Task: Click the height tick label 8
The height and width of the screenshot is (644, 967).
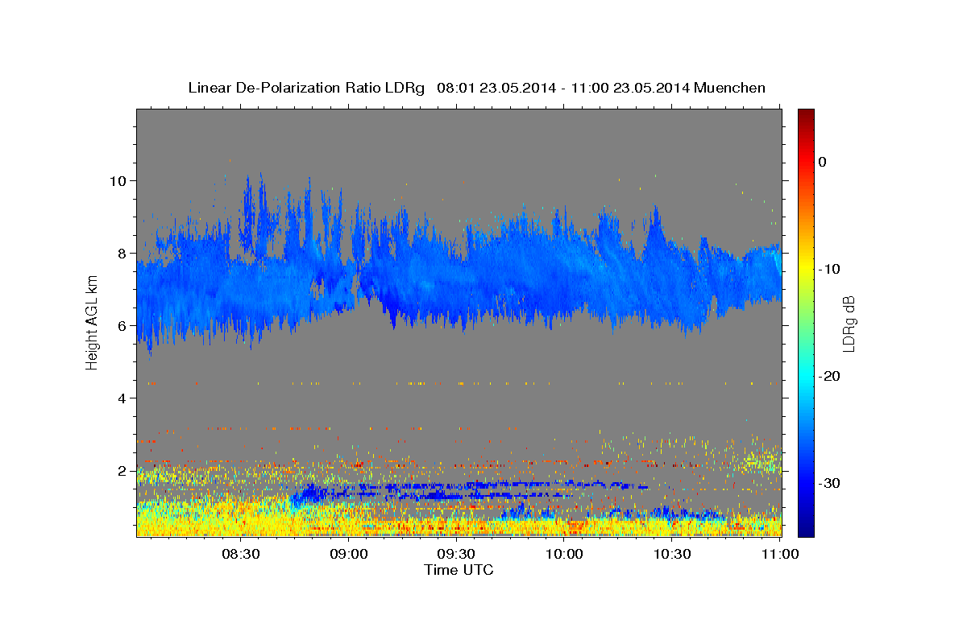Action: [x=122, y=253]
